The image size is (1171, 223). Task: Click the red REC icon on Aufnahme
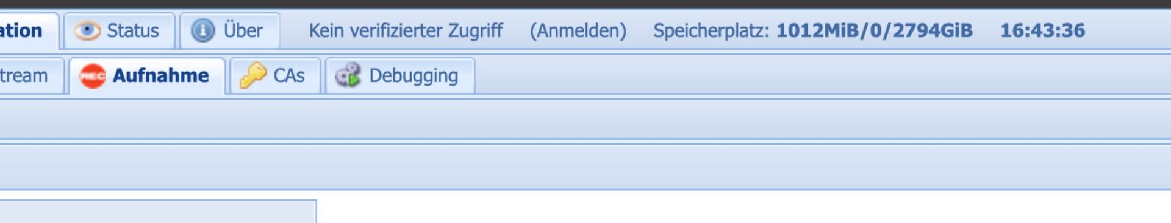[93, 76]
